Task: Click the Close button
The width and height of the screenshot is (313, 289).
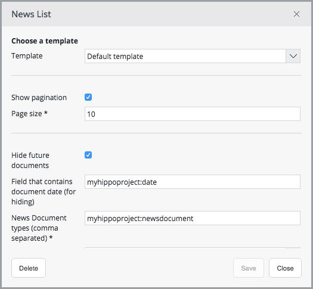Action: point(285,268)
